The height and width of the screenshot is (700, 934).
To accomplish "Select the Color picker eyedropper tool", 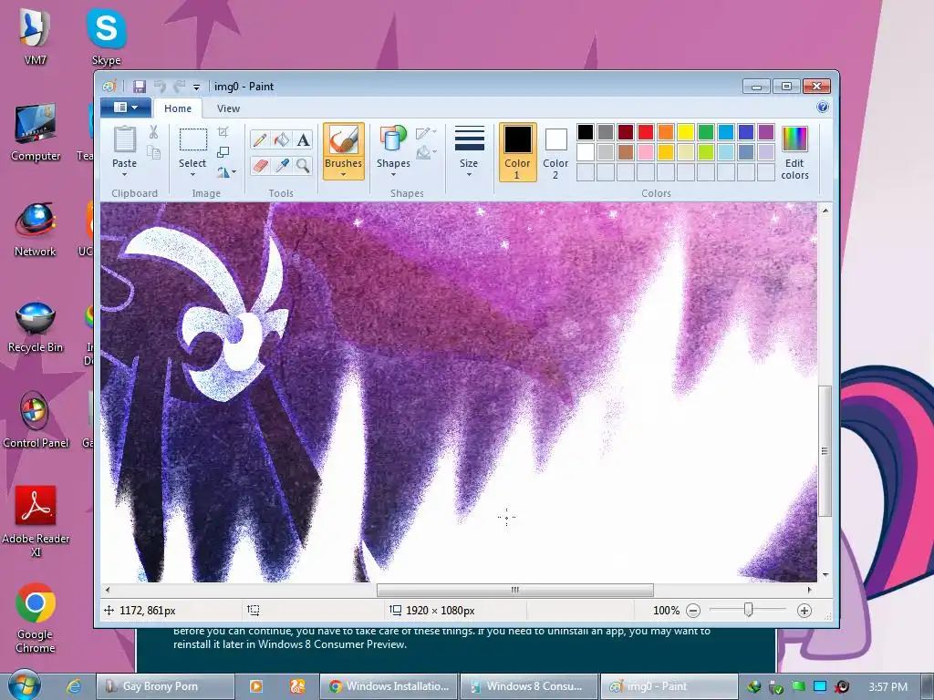I will click(x=282, y=165).
